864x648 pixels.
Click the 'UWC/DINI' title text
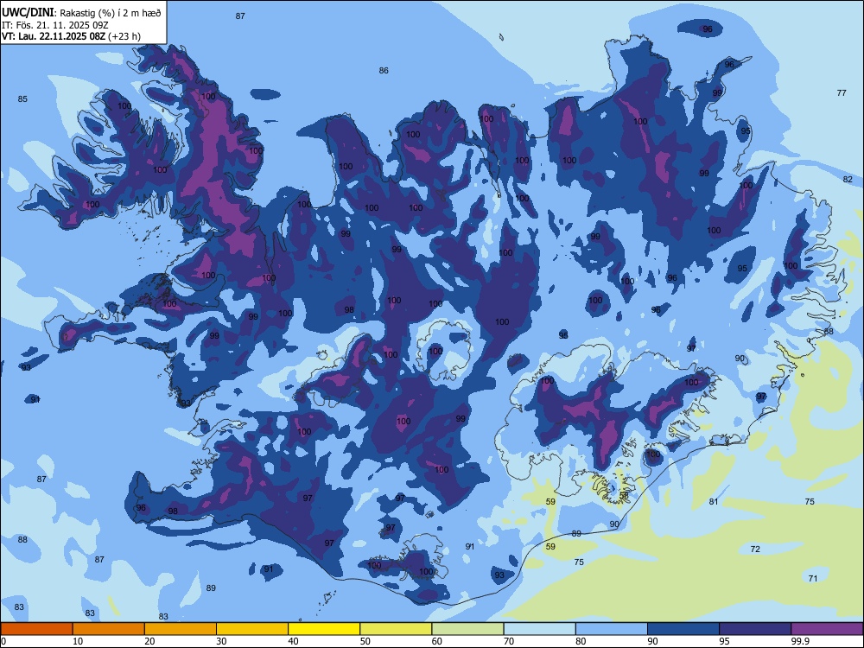click(x=27, y=13)
